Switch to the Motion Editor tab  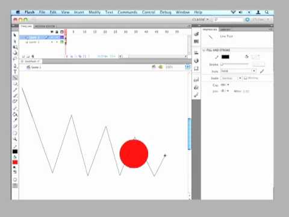pyautogui.click(x=45, y=27)
